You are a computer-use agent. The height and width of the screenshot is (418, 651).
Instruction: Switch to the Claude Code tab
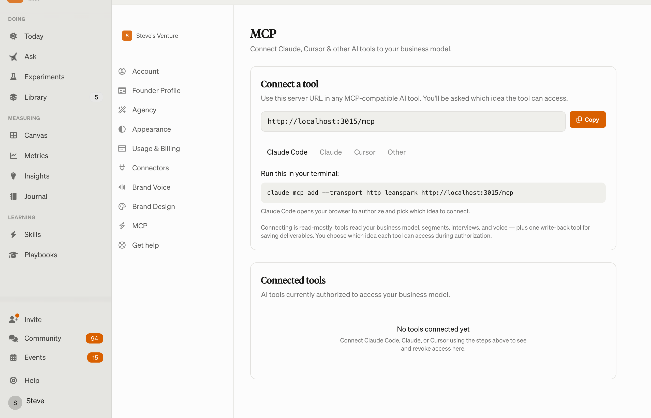[287, 152]
